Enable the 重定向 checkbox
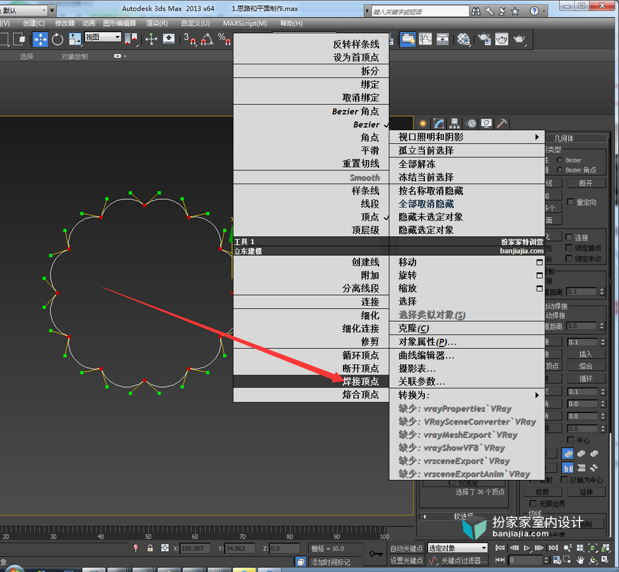The height and width of the screenshot is (572, 619). [x=571, y=202]
